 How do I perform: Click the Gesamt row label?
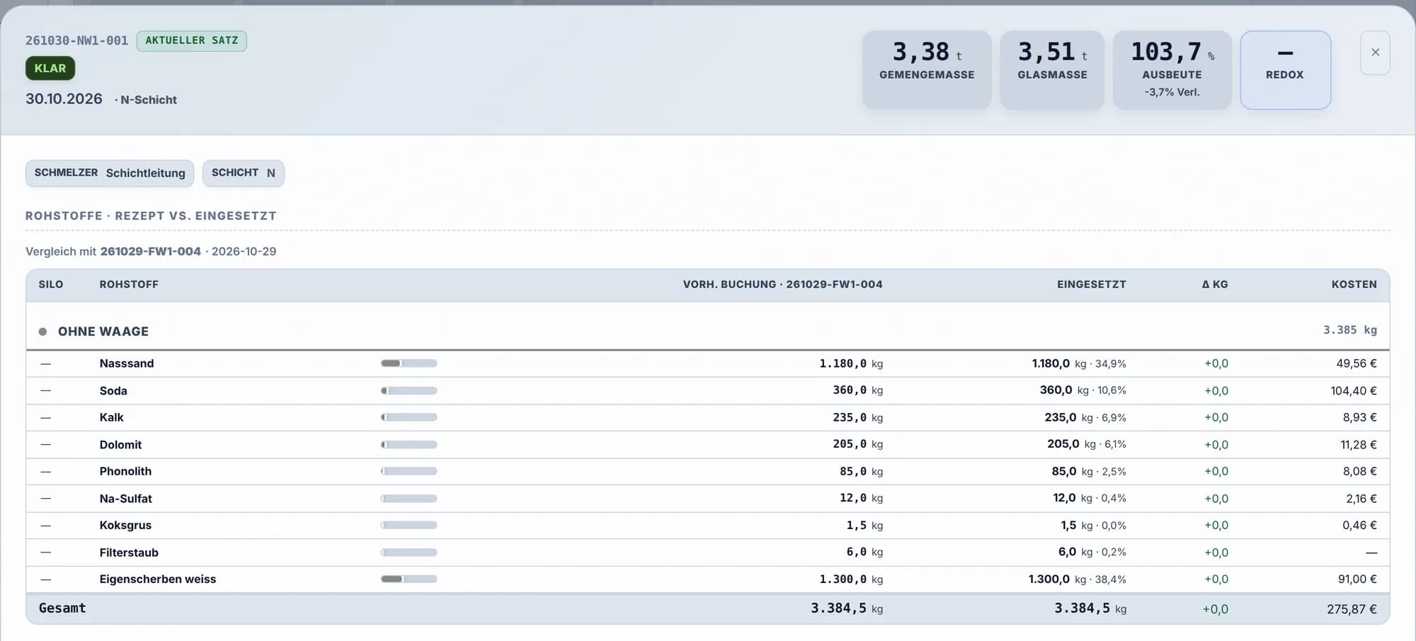coord(62,608)
